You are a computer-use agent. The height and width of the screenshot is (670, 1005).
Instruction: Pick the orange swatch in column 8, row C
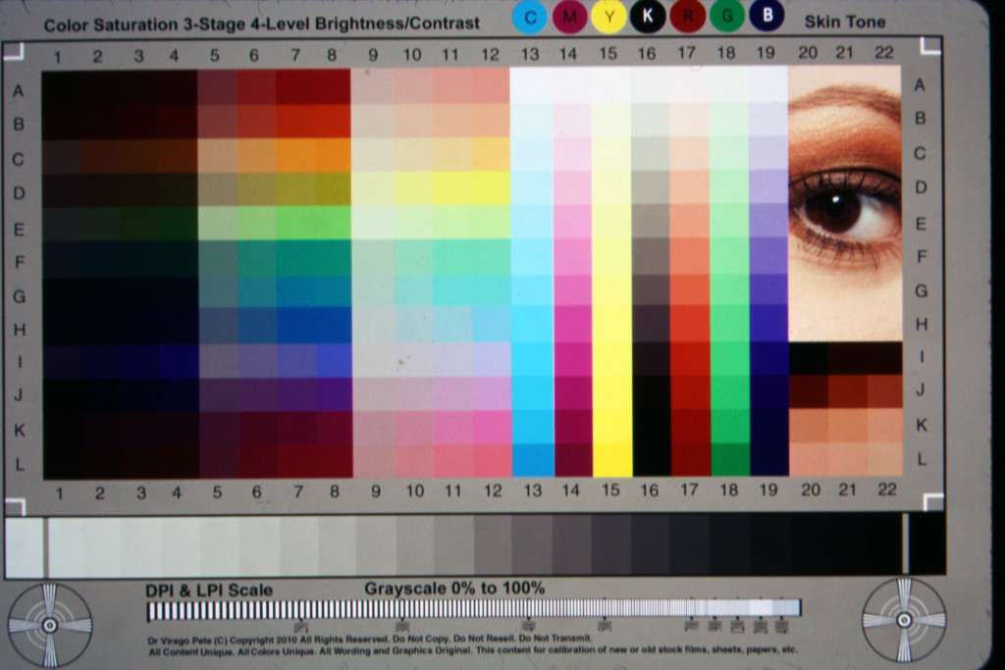[x=334, y=155]
